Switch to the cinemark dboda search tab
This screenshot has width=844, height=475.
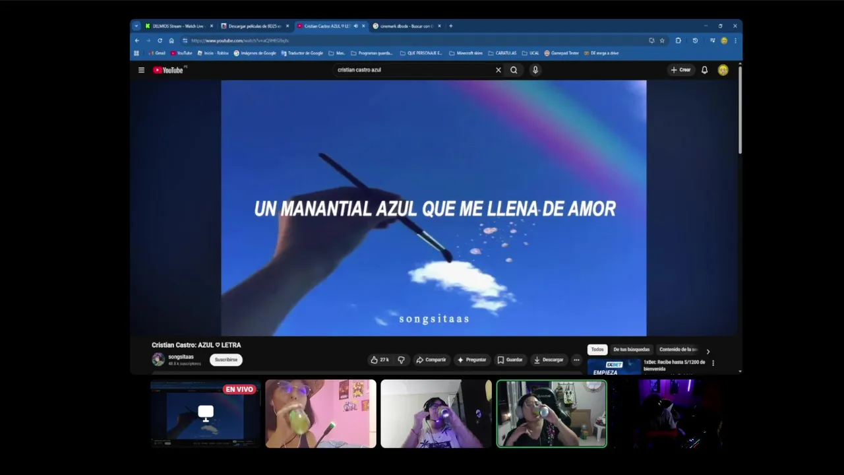pyautogui.click(x=406, y=26)
